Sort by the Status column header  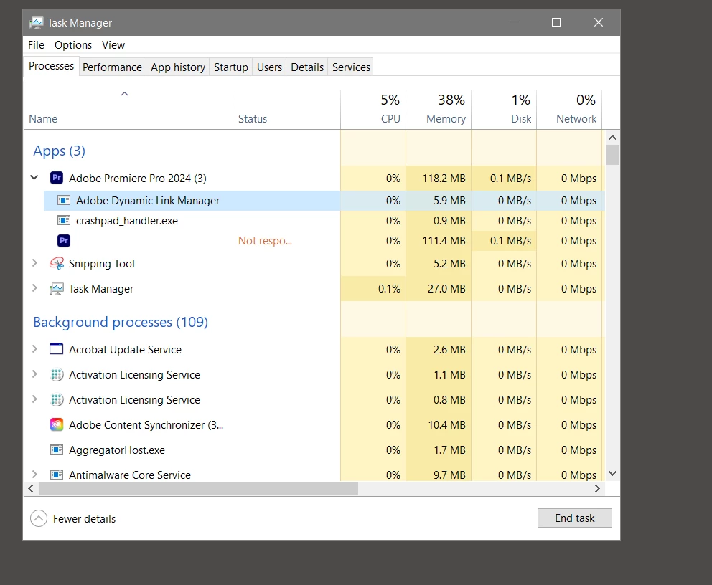click(x=253, y=119)
